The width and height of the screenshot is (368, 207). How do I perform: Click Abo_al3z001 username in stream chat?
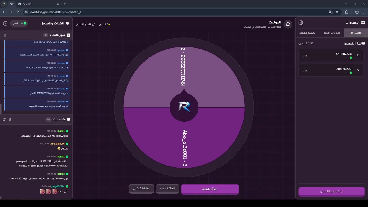[x=57, y=144]
